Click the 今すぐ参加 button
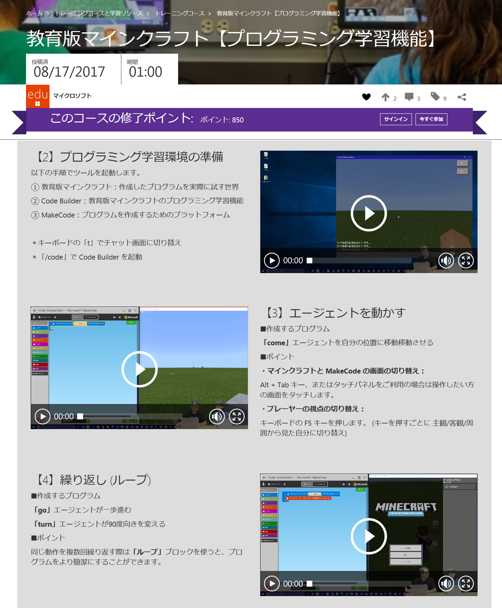The image size is (502, 608). click(x=431, y=119)
